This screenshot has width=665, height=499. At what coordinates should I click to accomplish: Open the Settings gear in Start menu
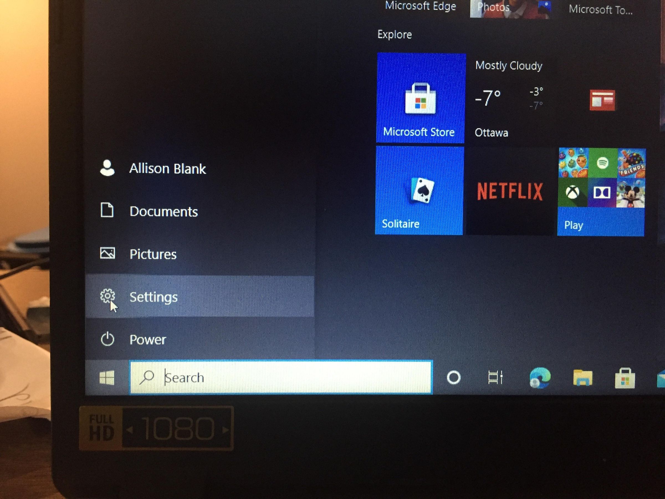click(107, 296)
